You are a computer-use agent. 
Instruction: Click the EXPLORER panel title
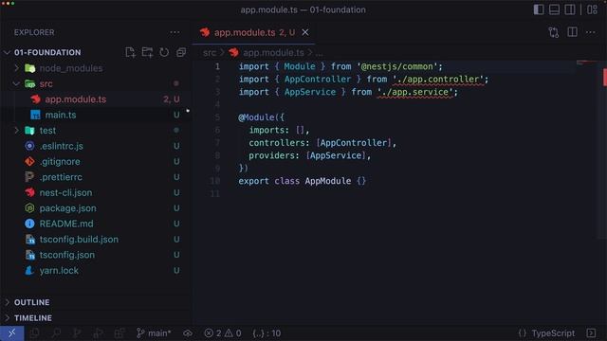coord(34,32)
